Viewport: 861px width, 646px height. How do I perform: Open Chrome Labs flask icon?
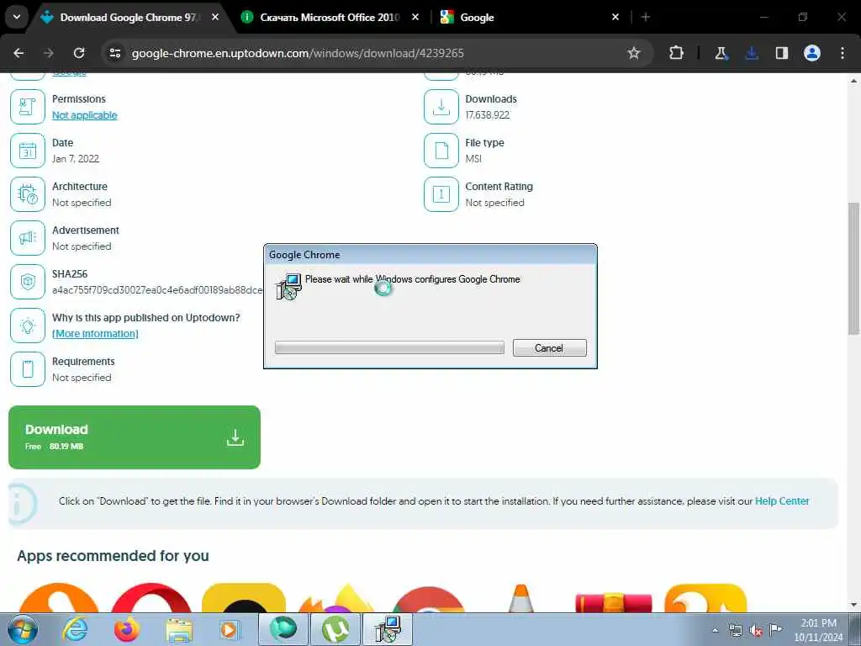[x=721, y=53]
